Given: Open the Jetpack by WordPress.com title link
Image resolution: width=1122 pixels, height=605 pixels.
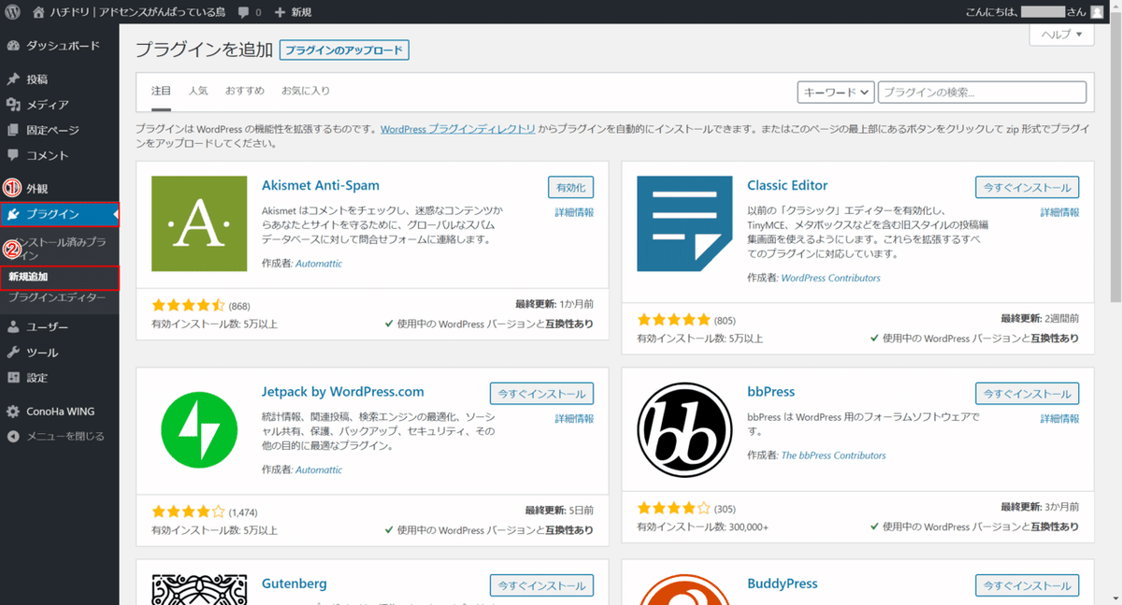Looking at the screenshot, I should click(343, 391).
